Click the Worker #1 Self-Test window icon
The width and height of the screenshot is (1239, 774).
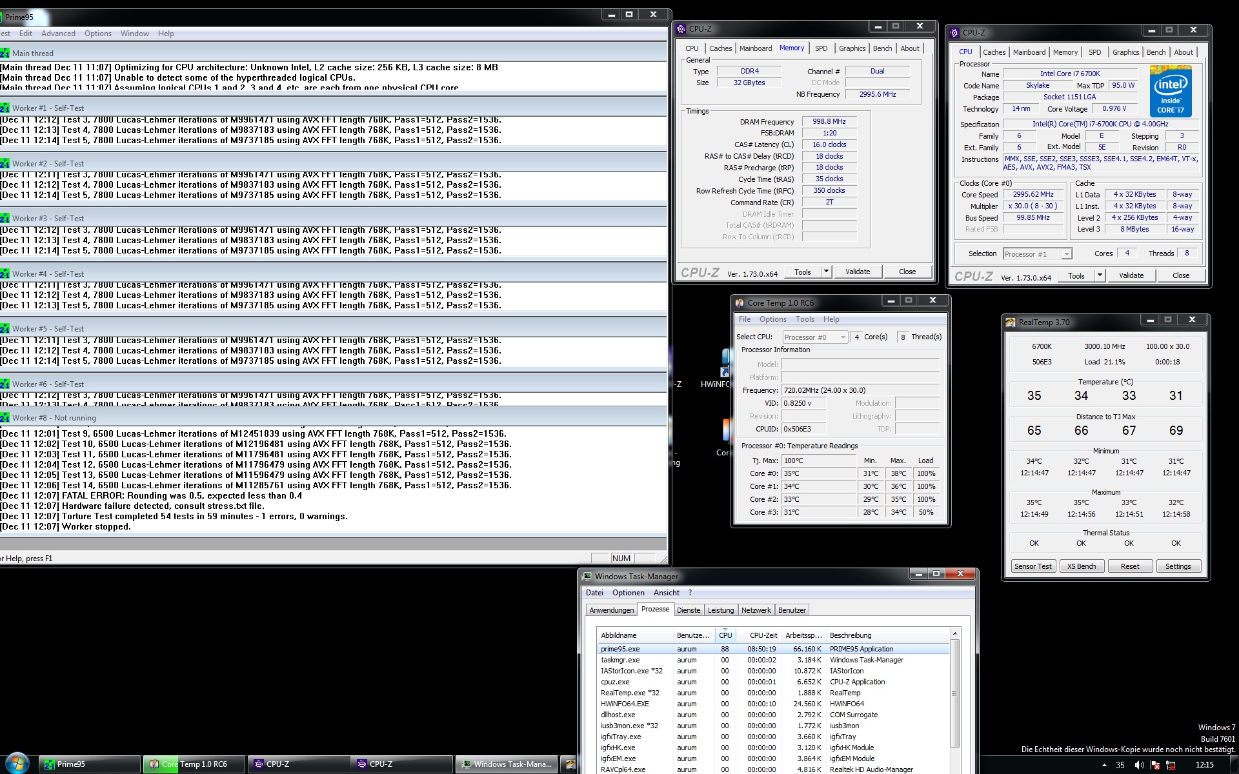5,108
